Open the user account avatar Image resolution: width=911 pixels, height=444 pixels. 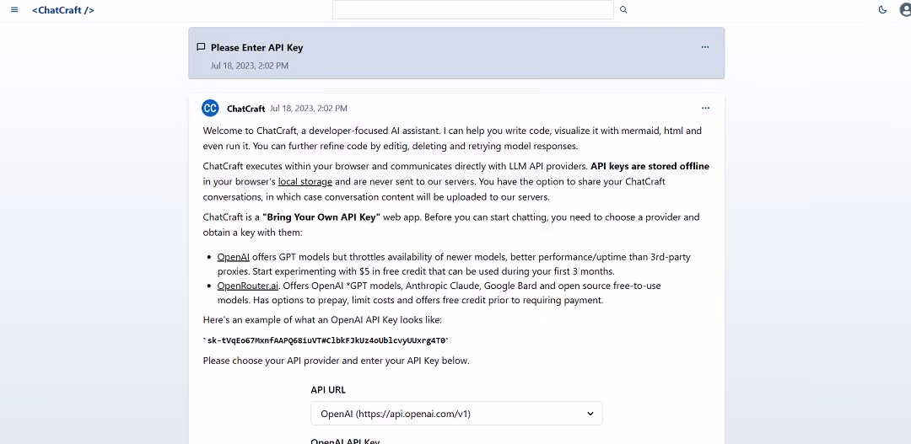906,10
